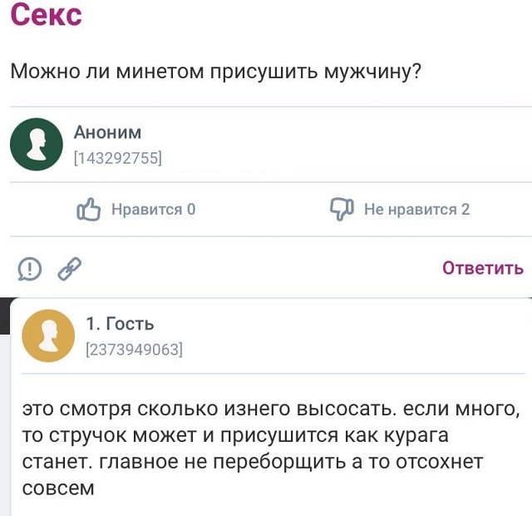Click the question title «Можно ли минетом…»
Screen dimensions: 532x516
(x=215, y=71)
